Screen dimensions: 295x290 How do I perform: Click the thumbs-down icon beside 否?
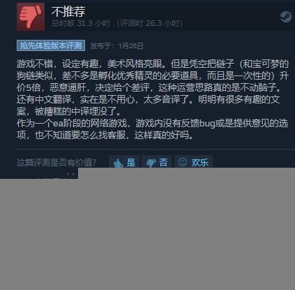coord(151,163)
